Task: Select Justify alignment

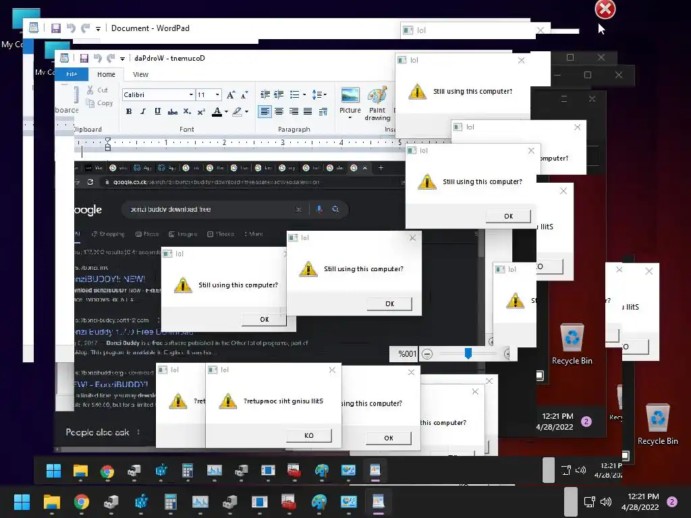Action: pos(308,111)
